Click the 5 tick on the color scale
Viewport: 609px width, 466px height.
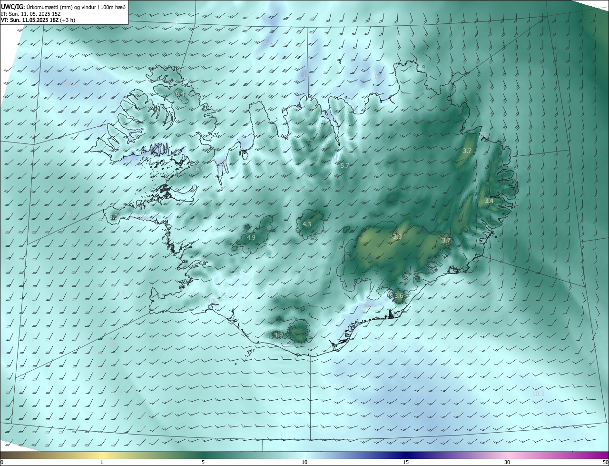coord(203,462)
